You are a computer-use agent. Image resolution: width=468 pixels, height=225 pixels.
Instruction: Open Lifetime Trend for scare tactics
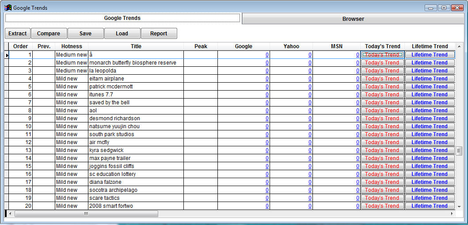pos(430,198)
